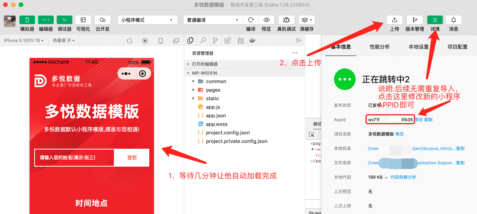
Task: Switch to the 本地设置 tab
Action: pos(419,47)
